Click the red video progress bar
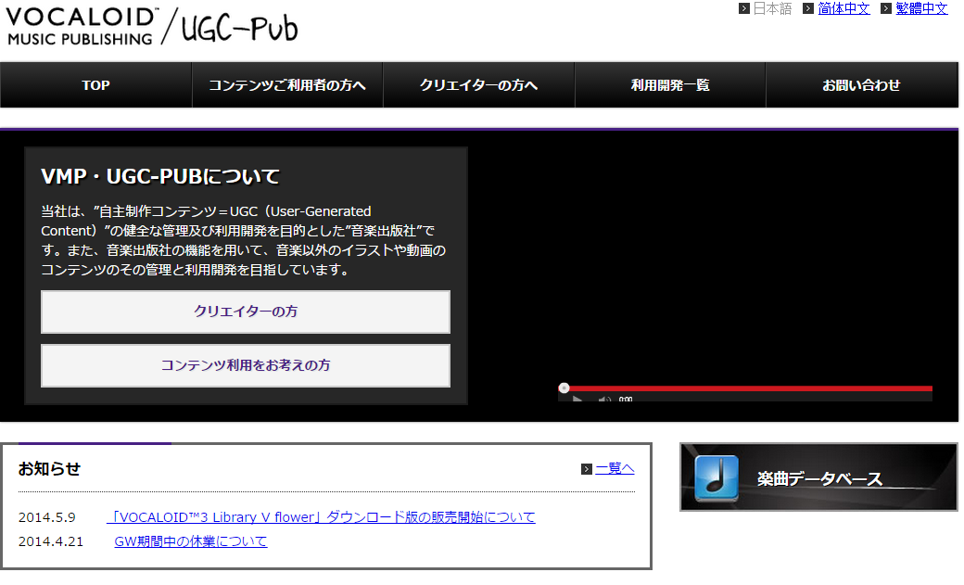Screen dimensions: 964x585 point(745,388)
